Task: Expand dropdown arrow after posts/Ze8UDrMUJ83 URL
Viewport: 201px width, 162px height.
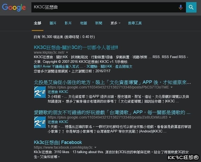Action: coord(170,117)
